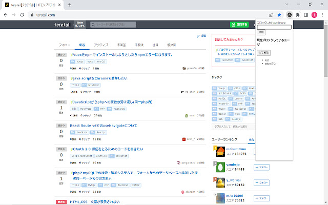Open the HTML,CSS question at bottom
Screen dimensions: 328x205
pos(95,202)
